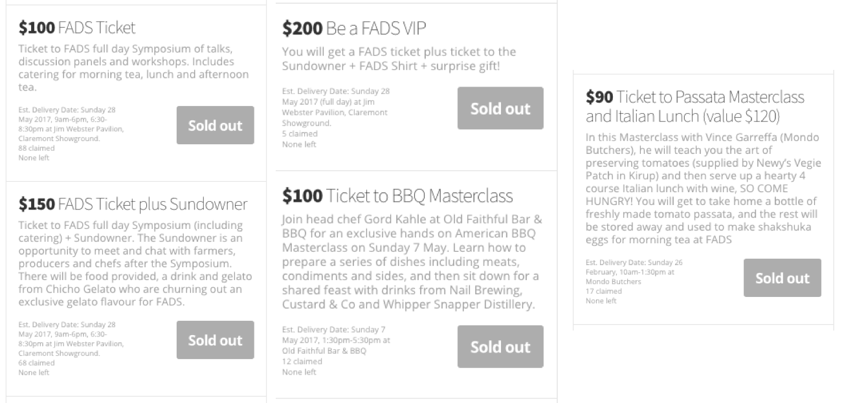Click Sold out for FADS Ticket plus Sundowner
Screen dimensions: 855x403
click(215, 340)
